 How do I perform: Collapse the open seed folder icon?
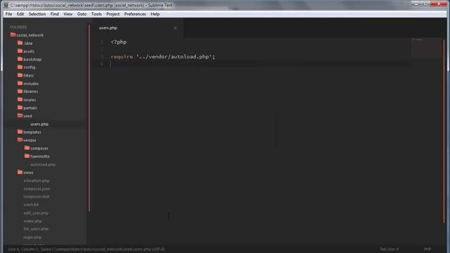coord(20,115)
